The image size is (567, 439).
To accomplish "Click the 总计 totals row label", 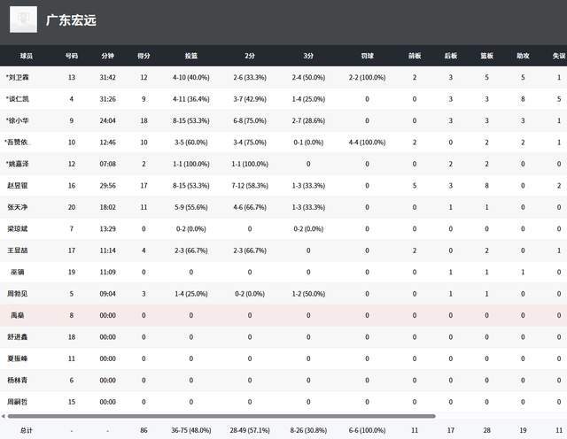I will point(27,430).
